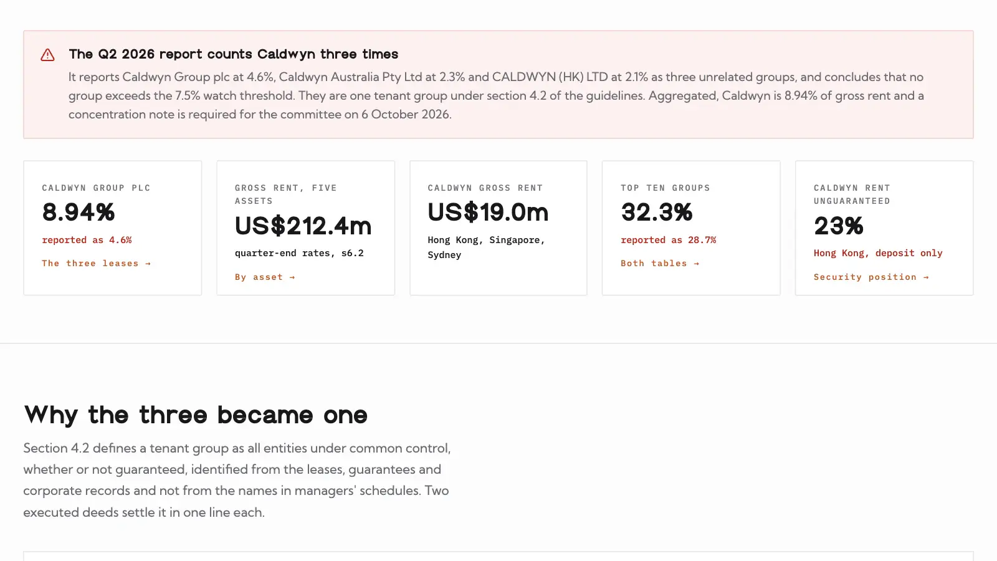Screen dimensions: 997x561
Task: Select the alert heading 'The Q2 2026 report counts Caldwyn three times'
Action: (x=234, y=54)
